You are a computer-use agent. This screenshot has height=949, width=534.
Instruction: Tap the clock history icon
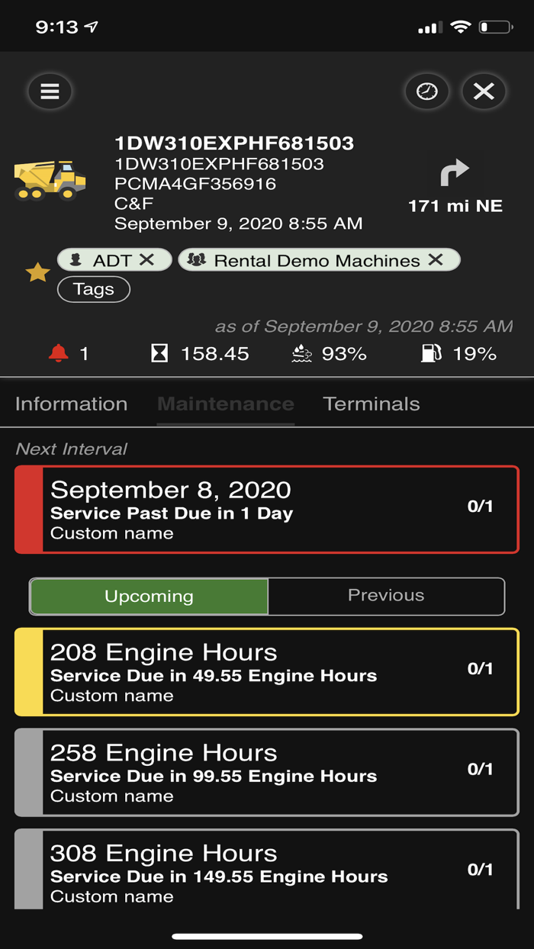click(426, 92)
